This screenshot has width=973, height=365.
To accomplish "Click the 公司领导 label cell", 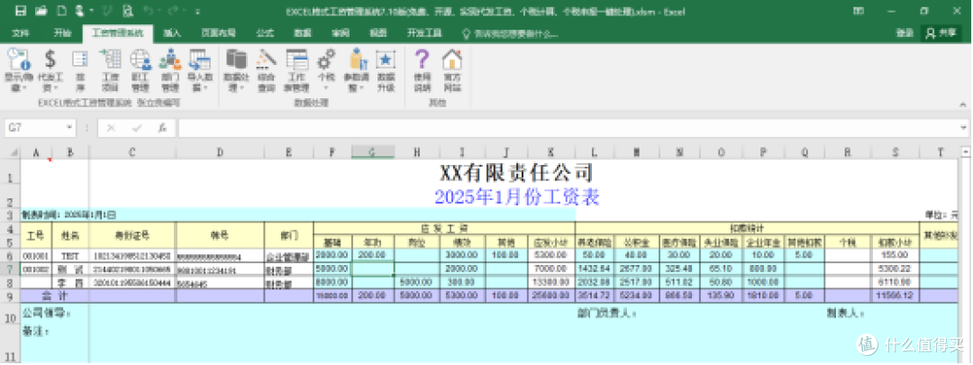I will [x=45, y=314].
